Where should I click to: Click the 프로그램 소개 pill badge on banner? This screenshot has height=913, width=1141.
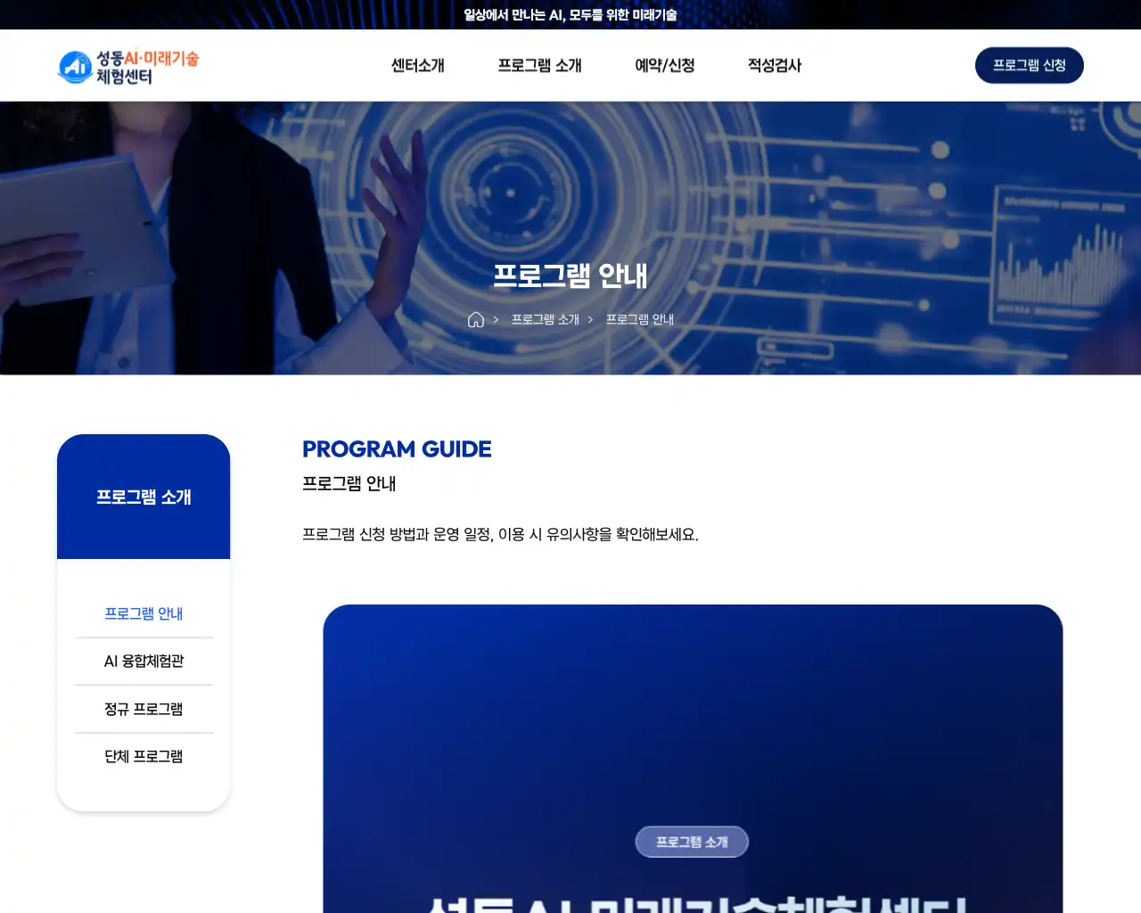pos(692,842)
